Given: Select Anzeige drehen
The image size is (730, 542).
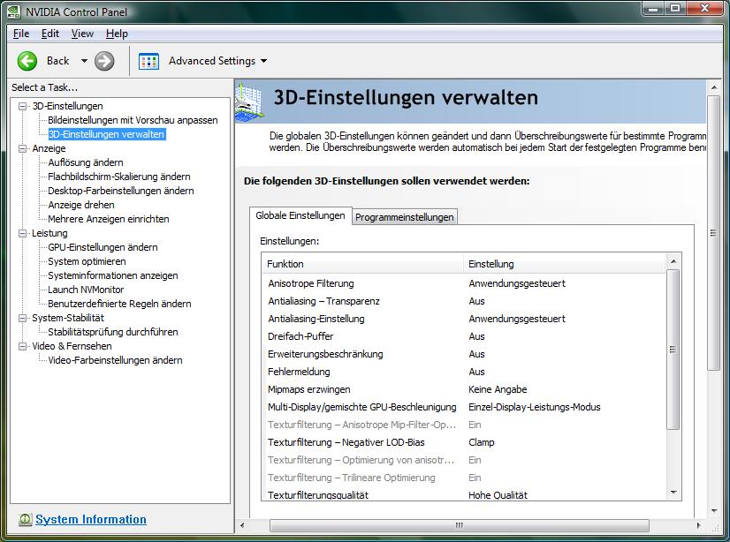Looking at the screenshot, I should (81, 205).
